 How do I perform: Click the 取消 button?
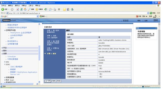(x=59, y=81)
